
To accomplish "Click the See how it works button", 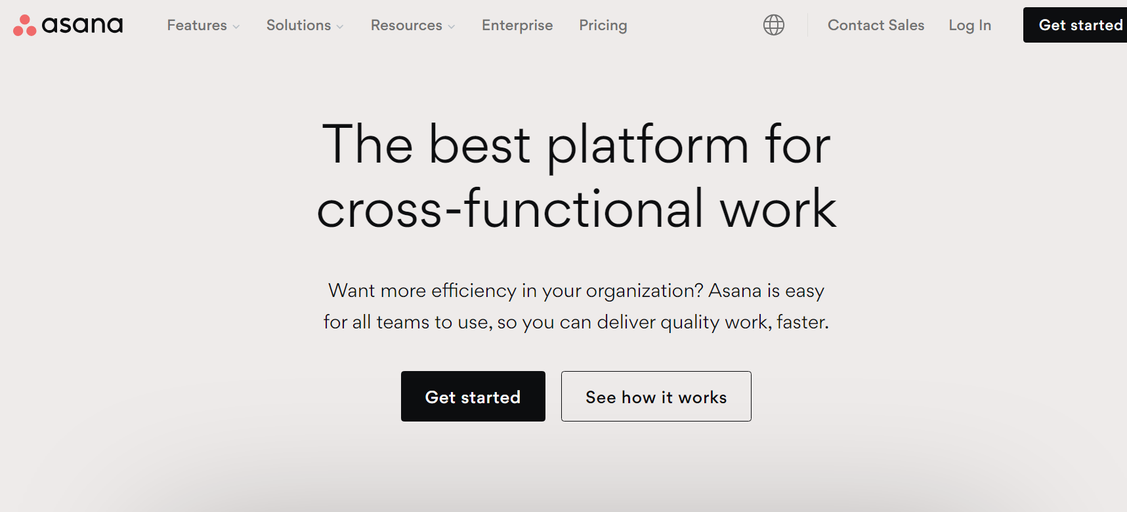I will [x=656, y=397].
